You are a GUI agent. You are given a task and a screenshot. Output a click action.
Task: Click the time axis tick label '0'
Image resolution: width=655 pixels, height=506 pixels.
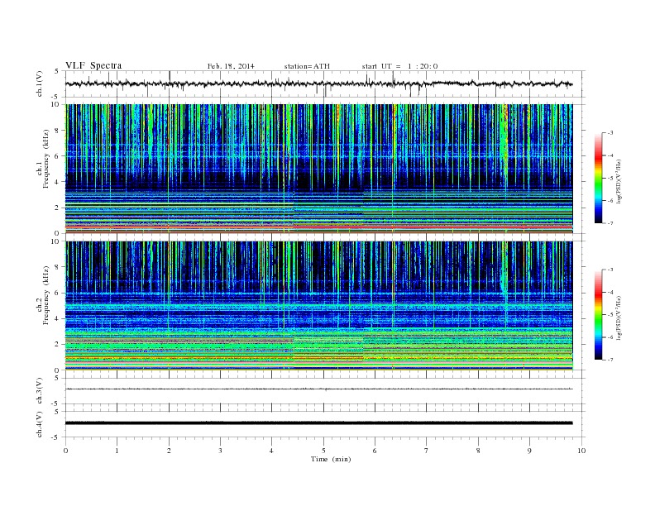click(x=65, y=451)
